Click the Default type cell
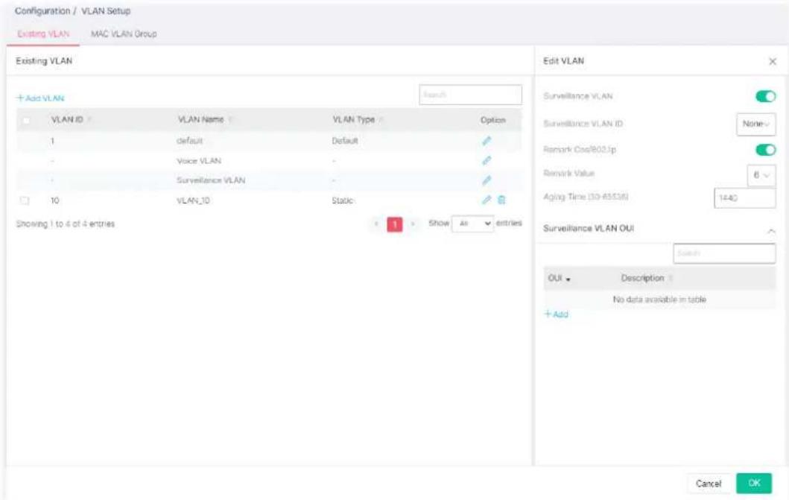 [x=345, y=141]
